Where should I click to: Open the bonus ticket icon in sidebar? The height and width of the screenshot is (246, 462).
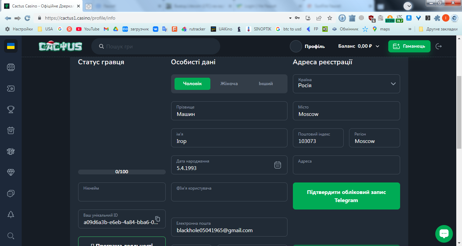coord(11,88)
